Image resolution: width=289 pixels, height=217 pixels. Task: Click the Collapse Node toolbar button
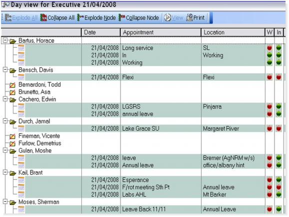[139, 17]
